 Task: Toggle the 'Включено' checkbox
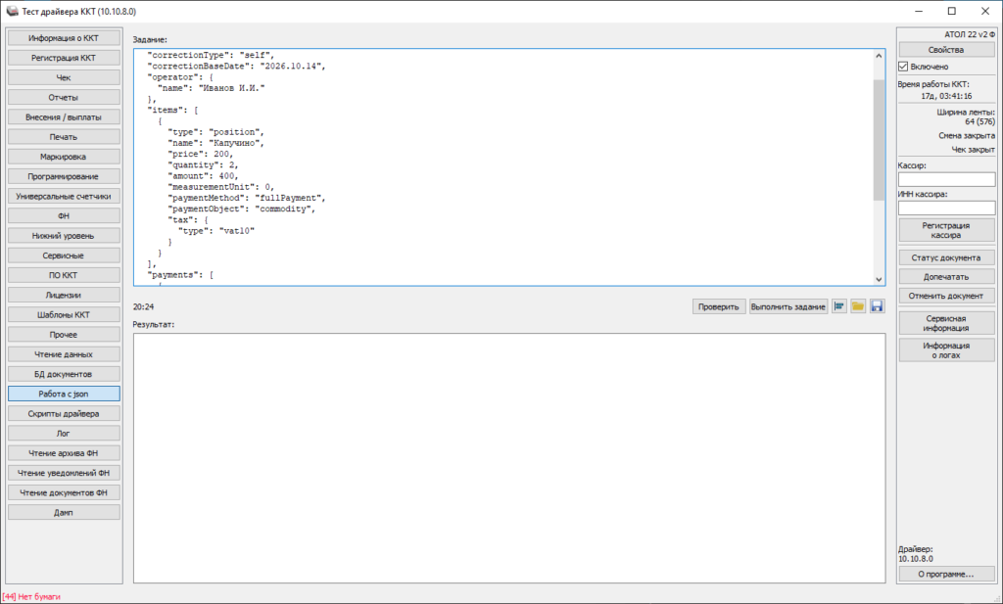pyautogui.click(x=903, y=67)
